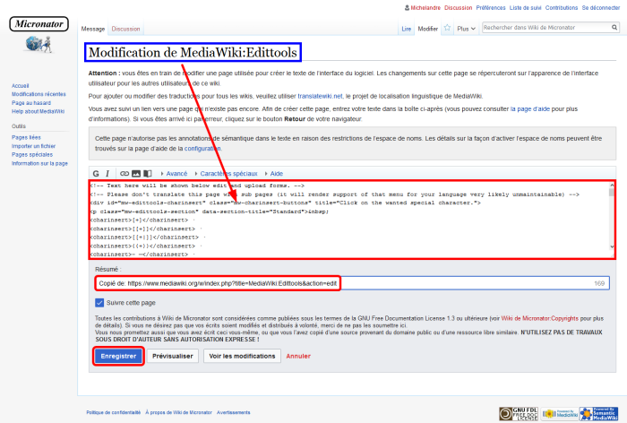Open Politique de confidentialité footer link
Screen dimensions: 627x423
[x=114, y=412]
